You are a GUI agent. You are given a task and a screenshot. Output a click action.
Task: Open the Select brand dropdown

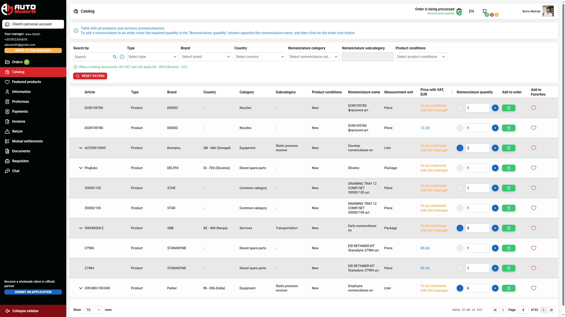tap(206, 57)
